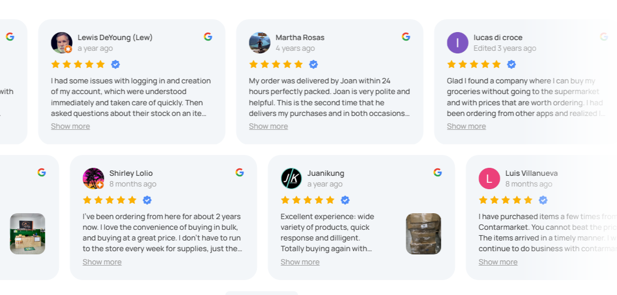Image resolution: width=617 pixels, height=295 pixels.
Task: Click verified badge on Juanikung's review
Action: point(345,200)
